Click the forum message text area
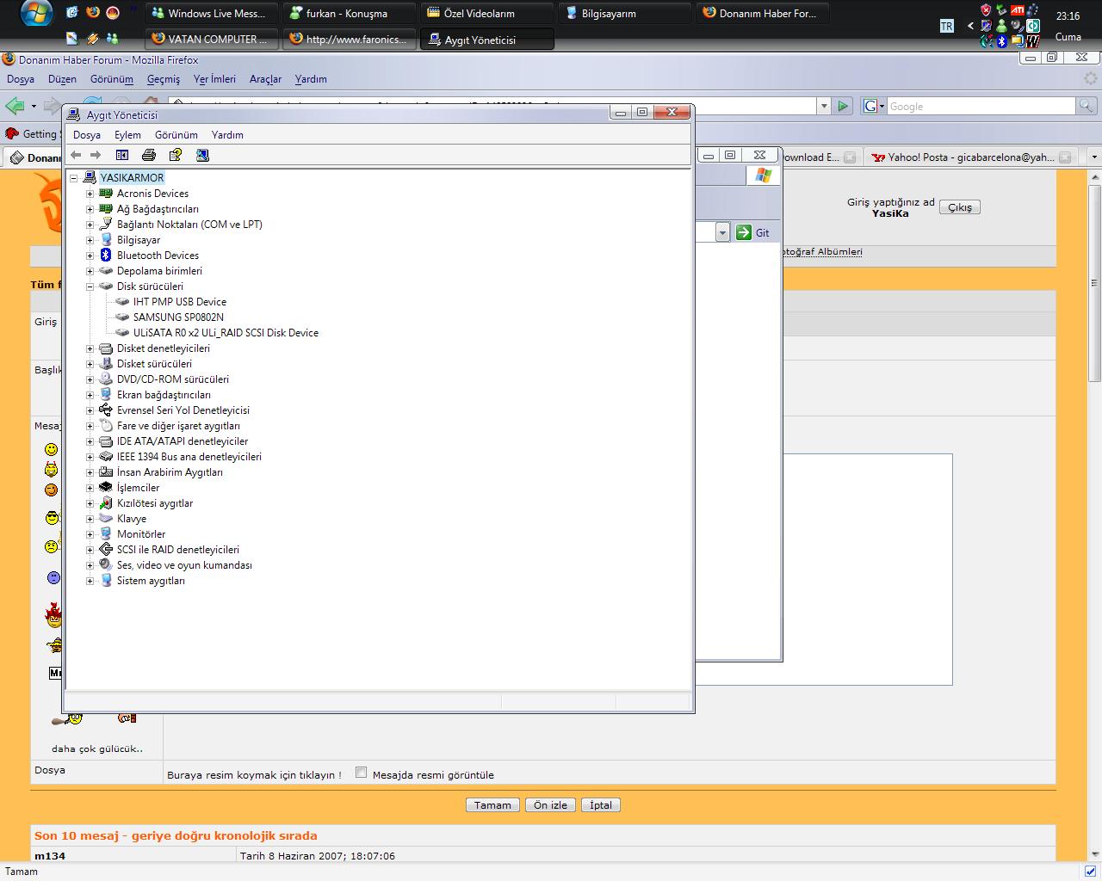Screen dimensions: 1102x881 coord(866,569)
